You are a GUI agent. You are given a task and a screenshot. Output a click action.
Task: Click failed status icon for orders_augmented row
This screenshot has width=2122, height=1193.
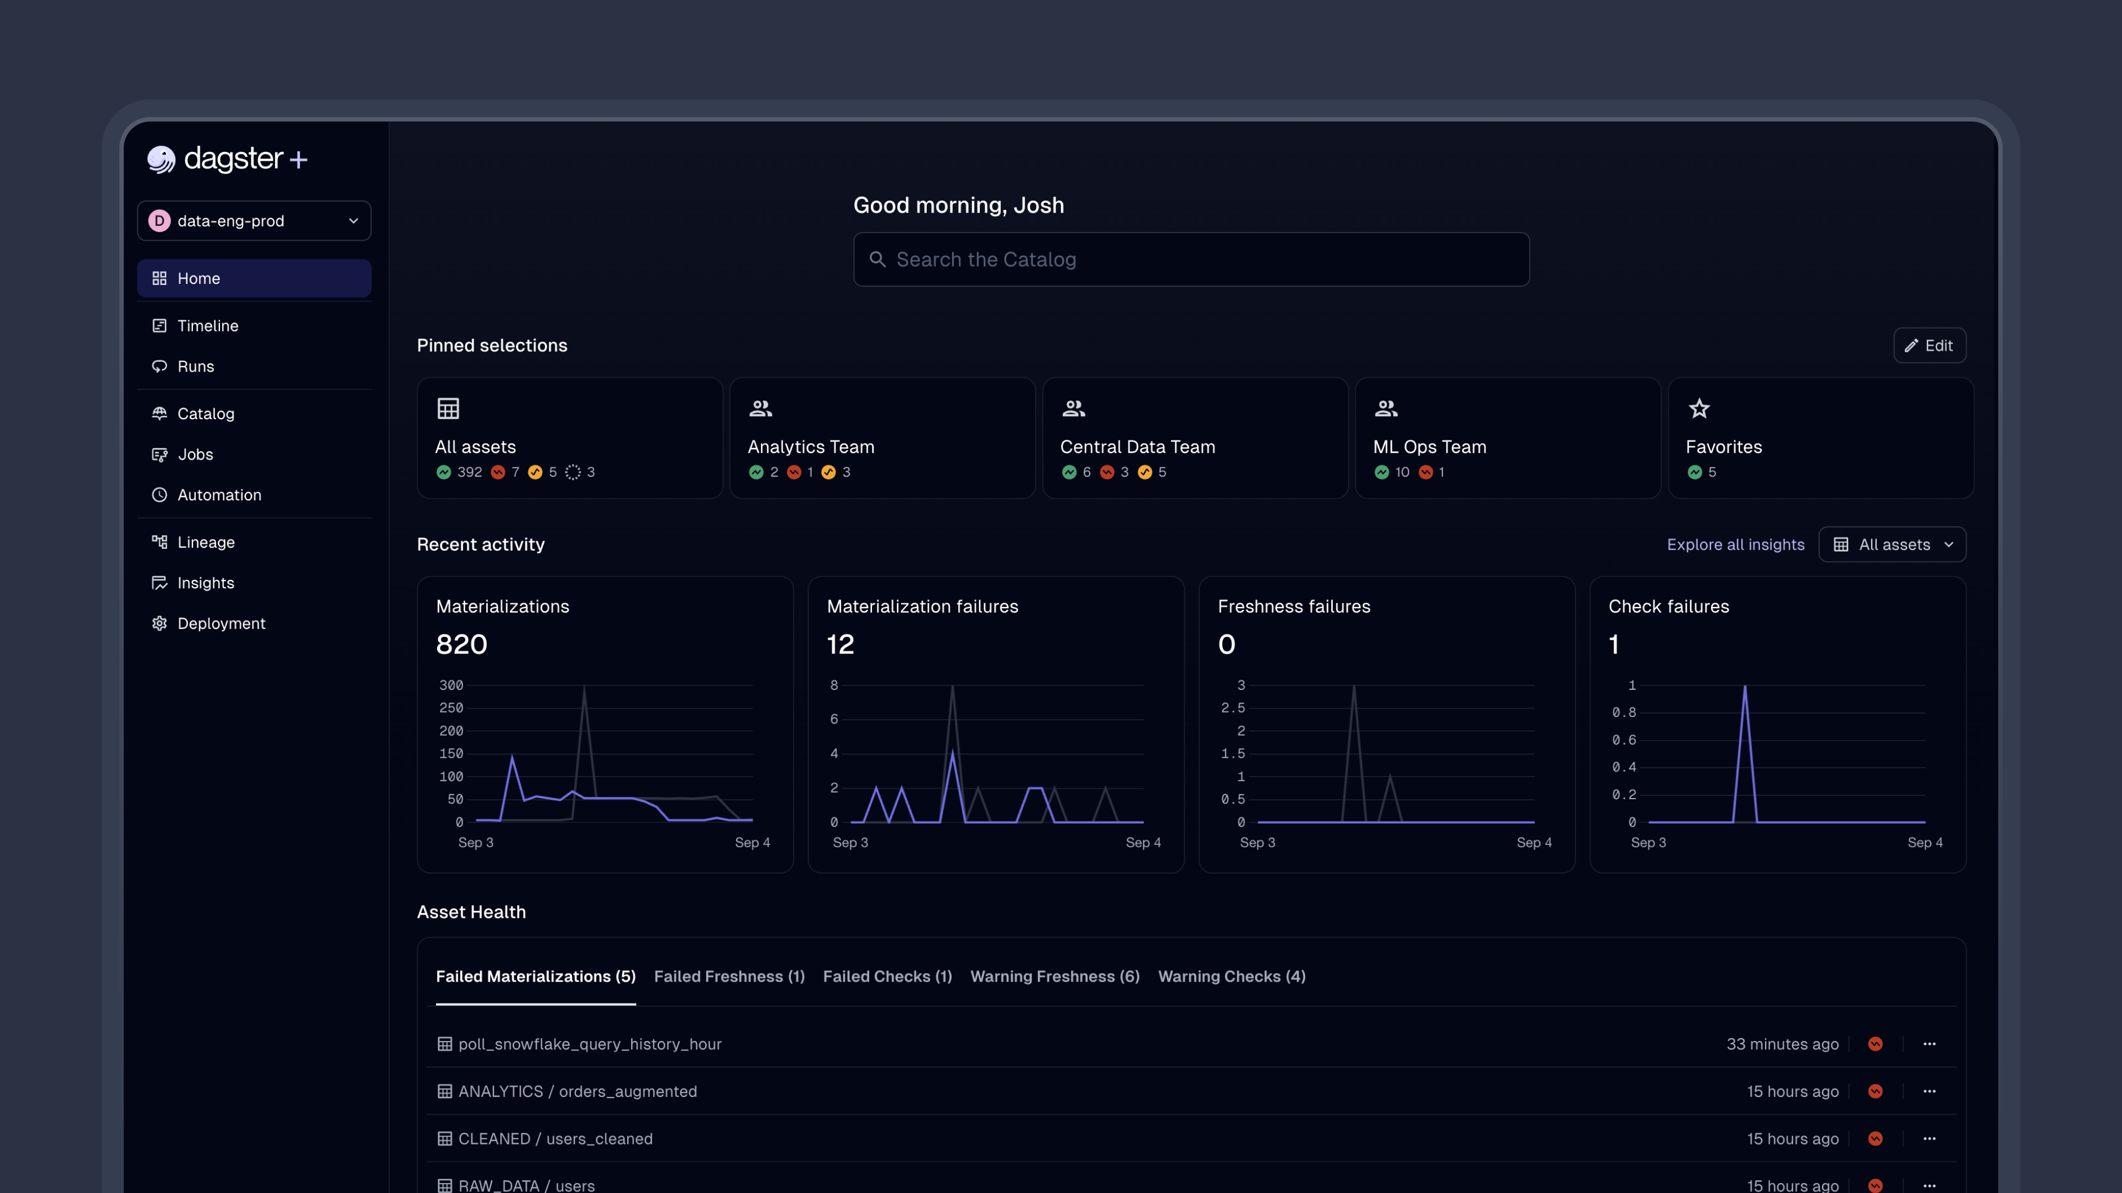tap(1876, 1091)
